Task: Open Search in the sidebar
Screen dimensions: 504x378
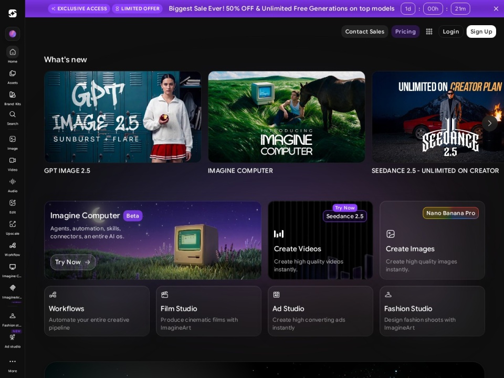Action: (x=13, y=118)
